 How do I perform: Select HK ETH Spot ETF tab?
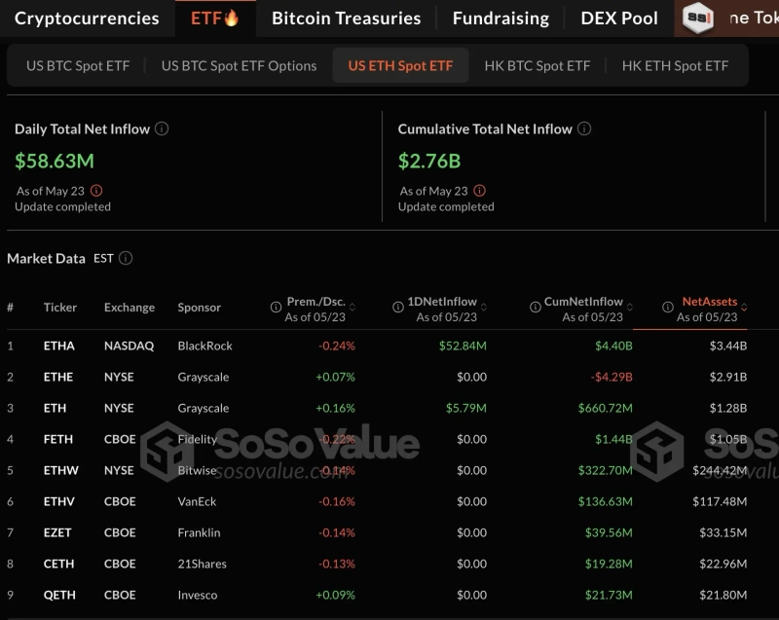675,66
